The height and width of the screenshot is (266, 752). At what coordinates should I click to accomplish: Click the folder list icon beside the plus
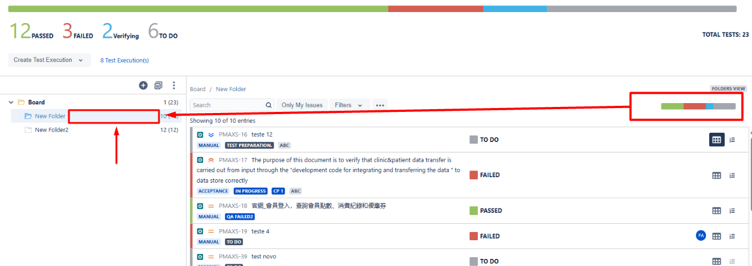click(x=158, y=86)
